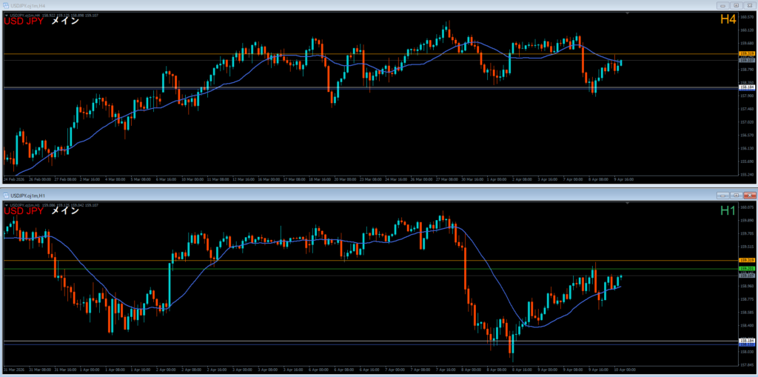The image size is (758, 377).
Task: Click the 157.845 value on H1 price axis
Action: (747, 365)
